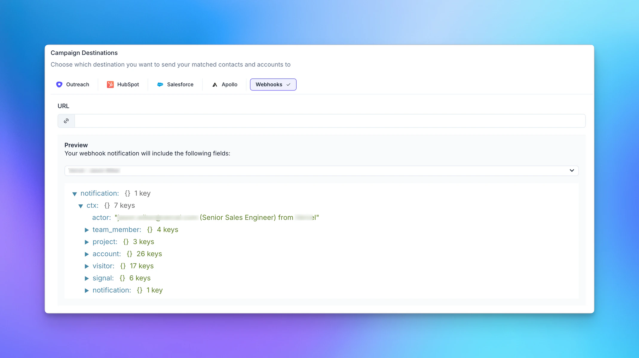Expand the signal node
Screen dimensions: 639x358
click(x=87, y=279)
